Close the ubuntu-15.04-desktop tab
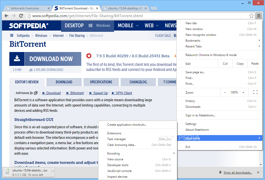 (146, 8)
